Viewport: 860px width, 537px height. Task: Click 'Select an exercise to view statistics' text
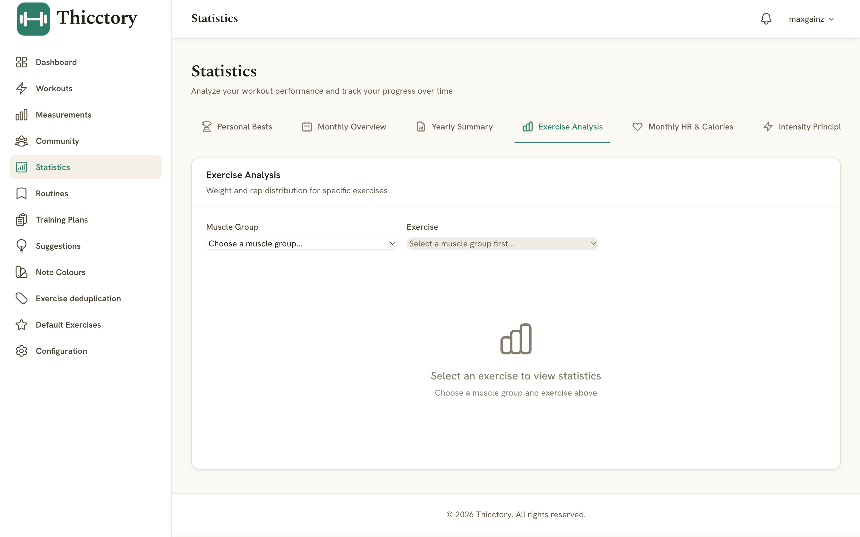[x=516, y=376]
